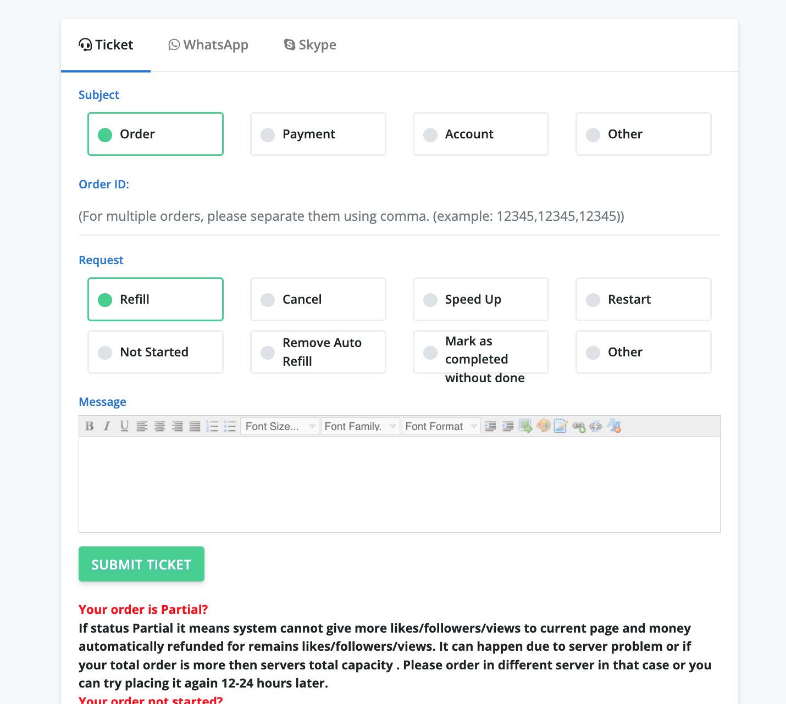This screenshot has width=786, height=704.
Task: Center align the message text
Action: click(x=160, y=426)
